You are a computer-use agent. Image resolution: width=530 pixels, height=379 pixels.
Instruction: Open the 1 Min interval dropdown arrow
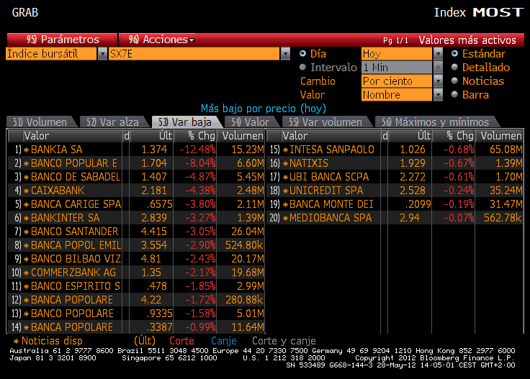point(438,68)
